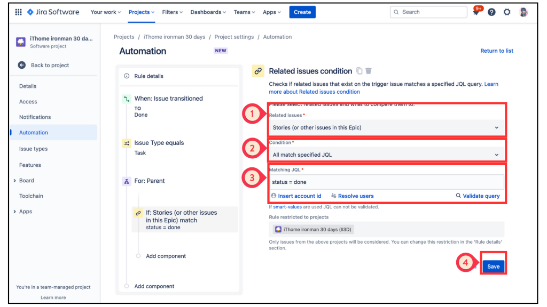Duplicate the Related issues condition component
The height and width of the screenshot is (307, 547).
click(x=360, y=71)
